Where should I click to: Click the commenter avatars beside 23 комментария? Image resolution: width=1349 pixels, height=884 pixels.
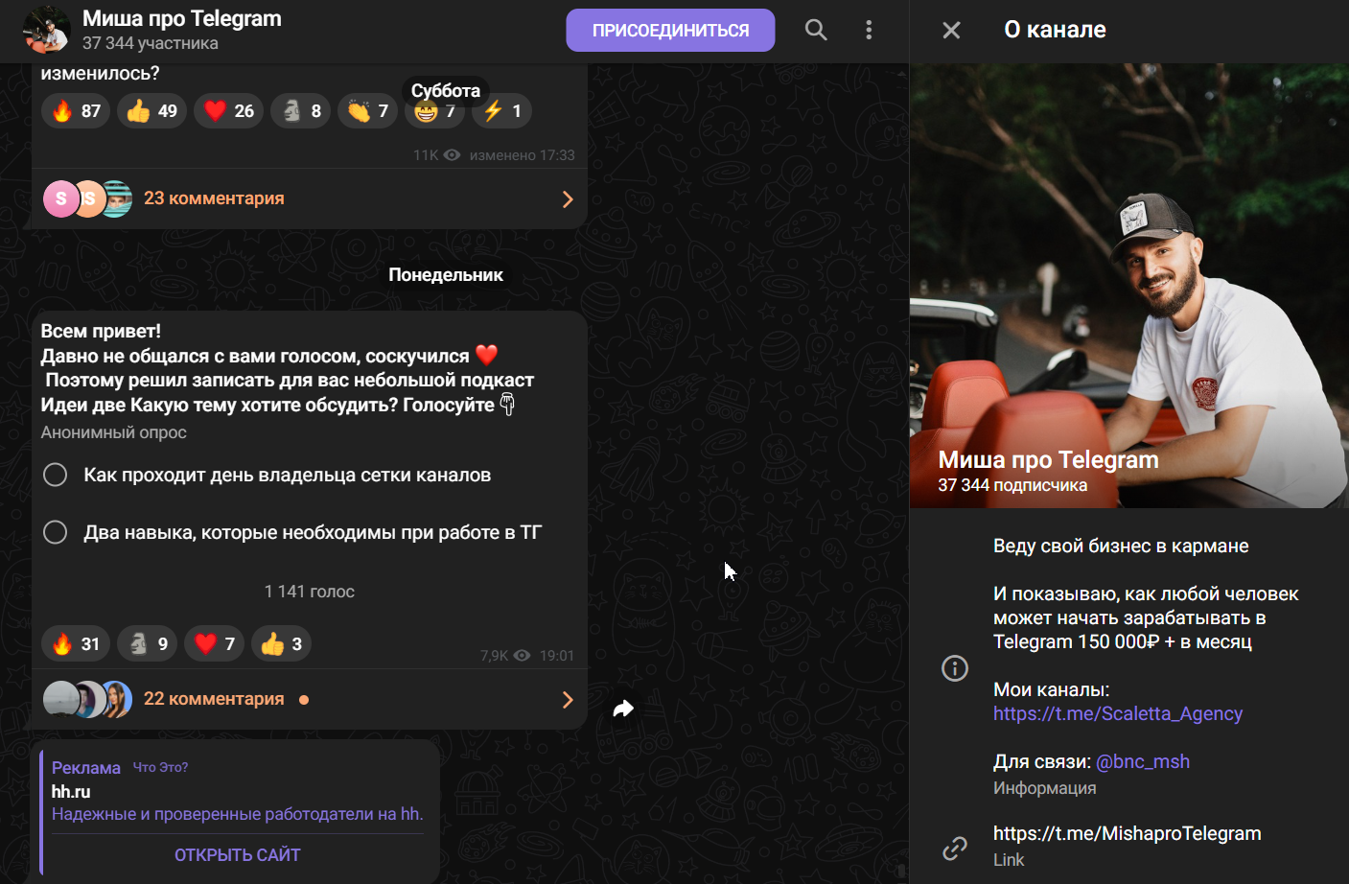[88, 198]
